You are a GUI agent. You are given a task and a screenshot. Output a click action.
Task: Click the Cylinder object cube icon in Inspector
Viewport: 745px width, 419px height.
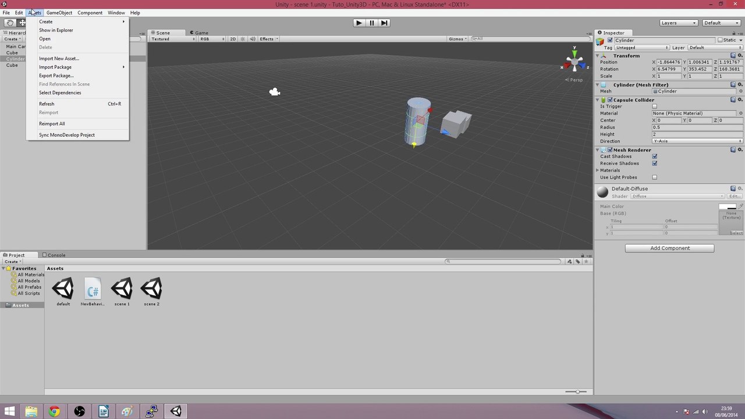pyautogui.click(x=600, y=41)
